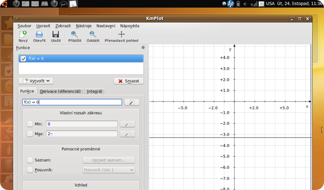Open a file with Otevřít
The image size is (324, 190).
39,36
